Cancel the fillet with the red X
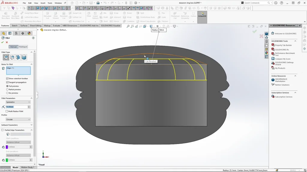Image resolution: width=307 pixels, height=172 pixels. (x=7, y=42)
